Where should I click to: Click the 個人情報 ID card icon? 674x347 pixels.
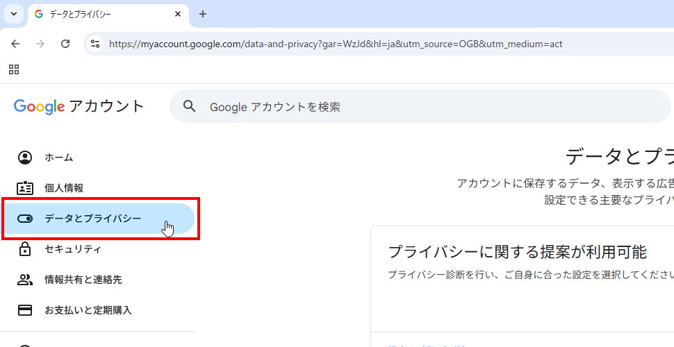25,188
